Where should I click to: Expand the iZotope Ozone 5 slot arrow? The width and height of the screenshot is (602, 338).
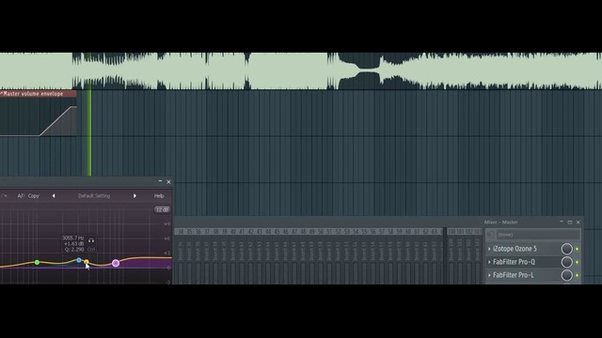point(489,249)
